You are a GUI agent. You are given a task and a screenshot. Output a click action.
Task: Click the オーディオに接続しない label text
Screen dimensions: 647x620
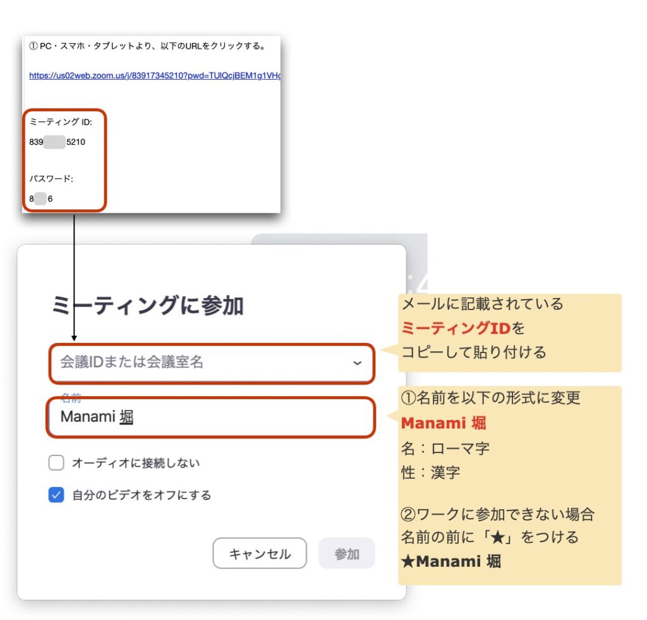click(136, 463)
